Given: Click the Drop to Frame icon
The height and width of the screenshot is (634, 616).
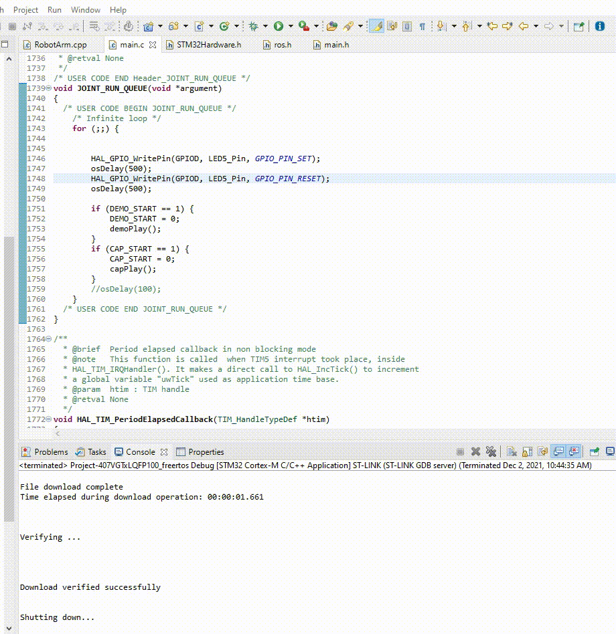Looking at the screenshot, I should click(94, 27).
